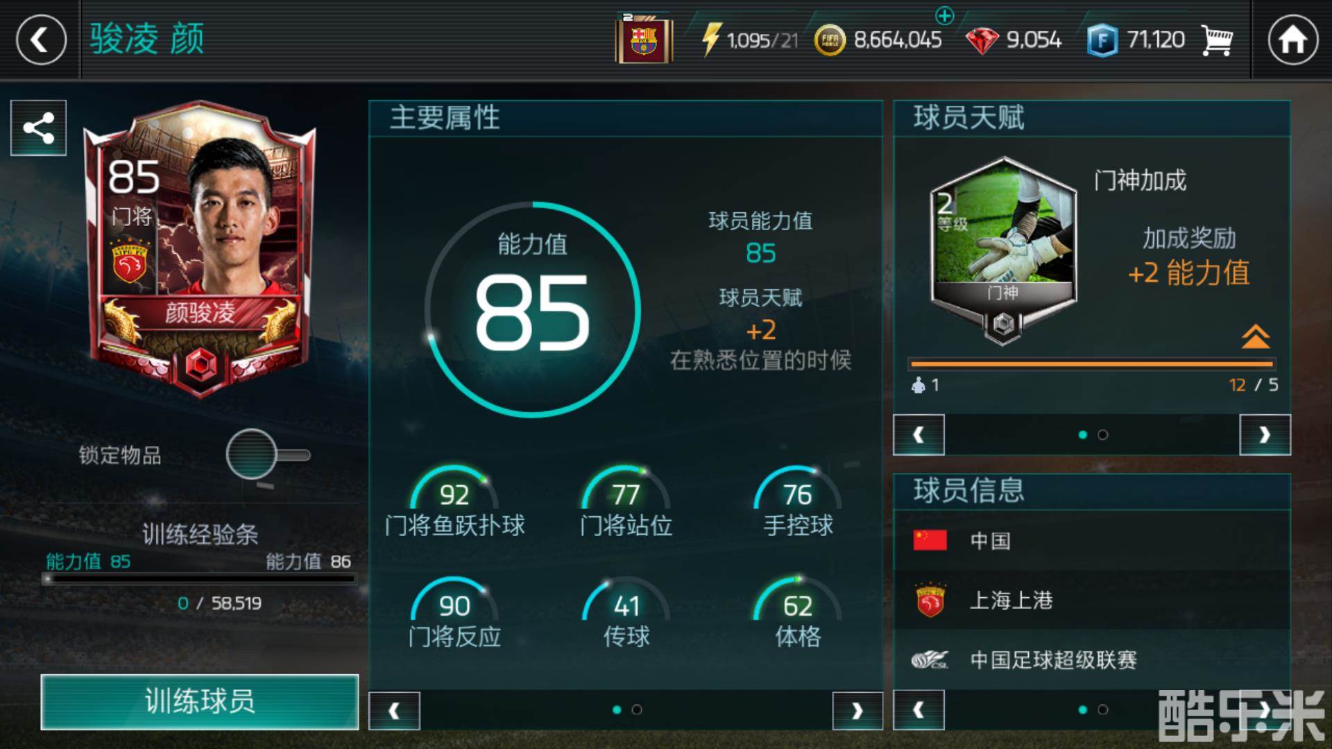Show next 球员天赋 talent page
Viewport: 1332px width, 749px height.
[1265, 435]
